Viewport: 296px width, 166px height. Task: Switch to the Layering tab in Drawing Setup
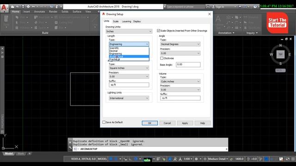(126, 21)
